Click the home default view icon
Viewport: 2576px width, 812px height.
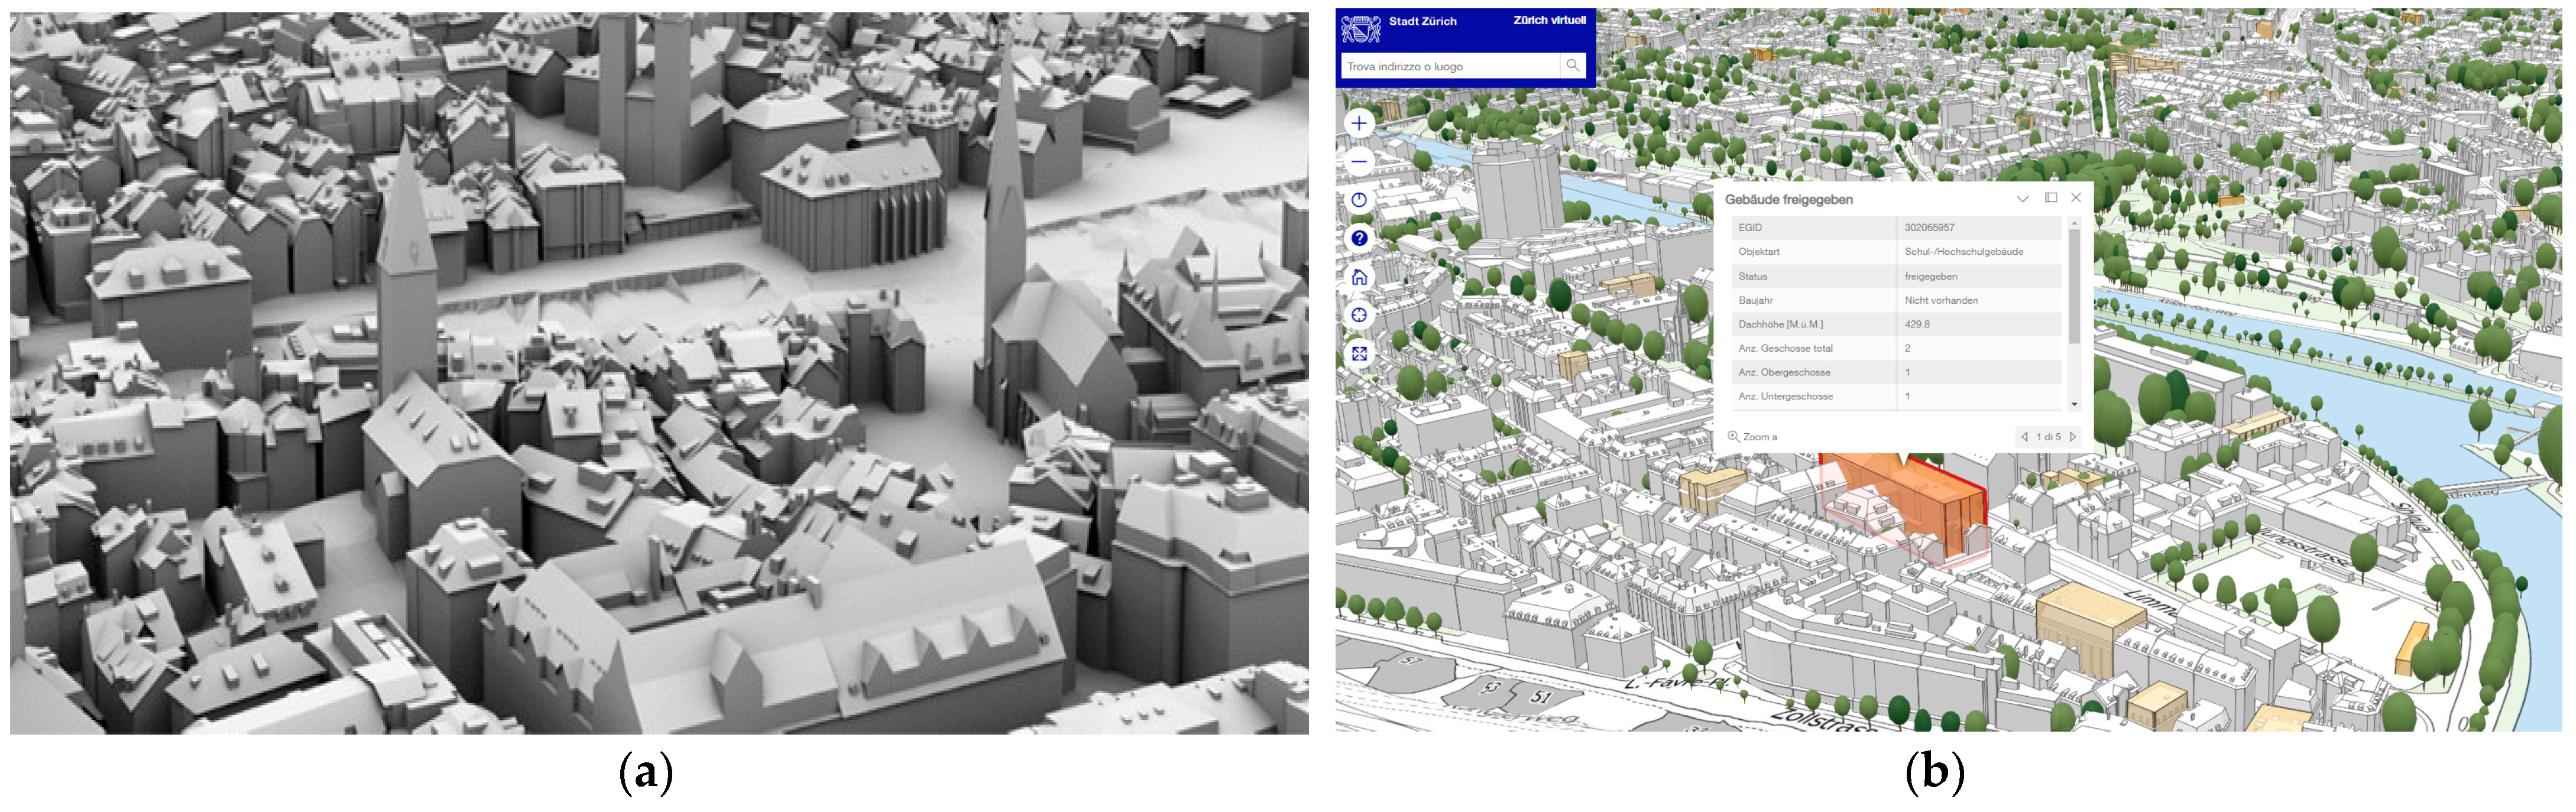pos(1359,277)
